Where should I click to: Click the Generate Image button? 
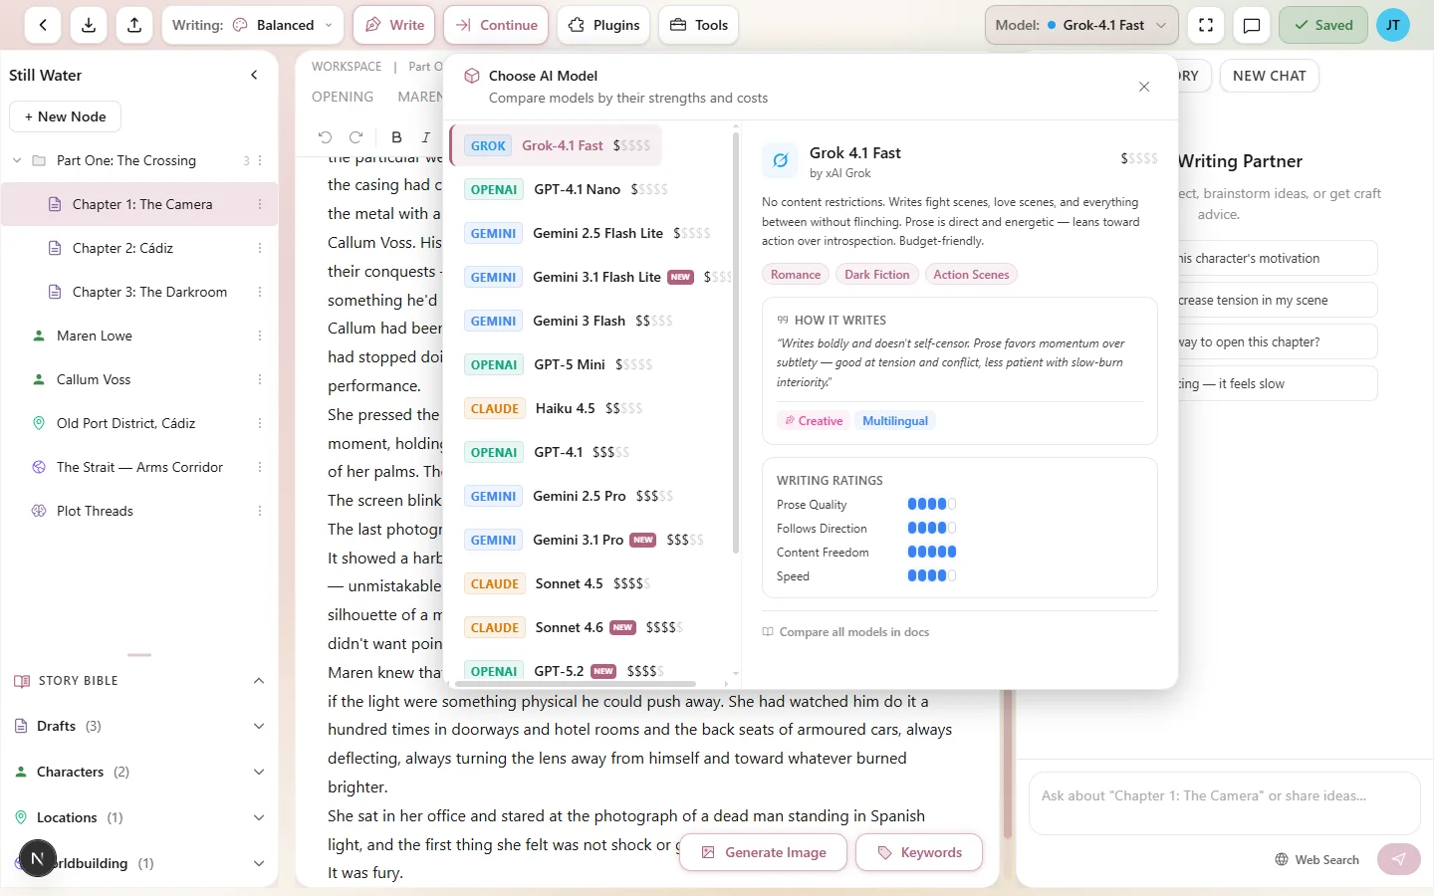point(763,852)
